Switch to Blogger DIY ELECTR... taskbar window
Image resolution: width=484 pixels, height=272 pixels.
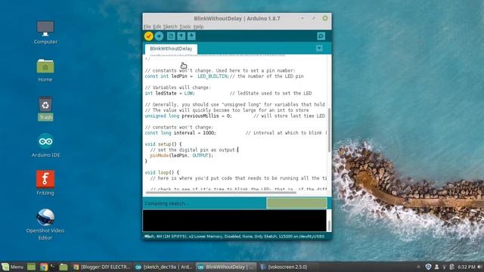click(101, 267)
